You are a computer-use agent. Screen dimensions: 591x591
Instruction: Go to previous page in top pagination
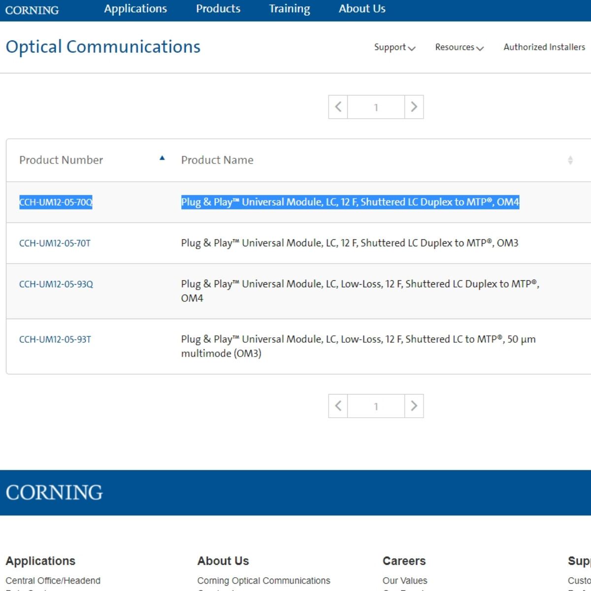click(338, 107)
